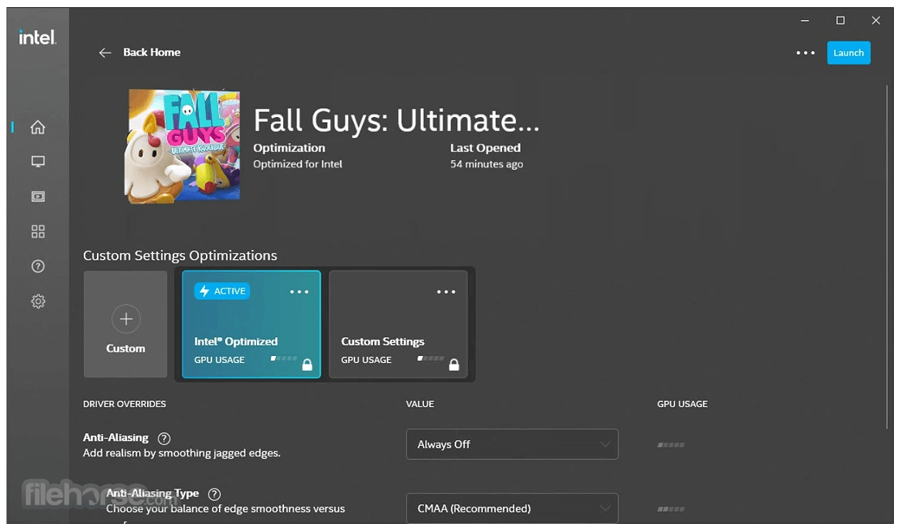Click the Last Opened label
The image size is (901, 531).
click(485, 148)
